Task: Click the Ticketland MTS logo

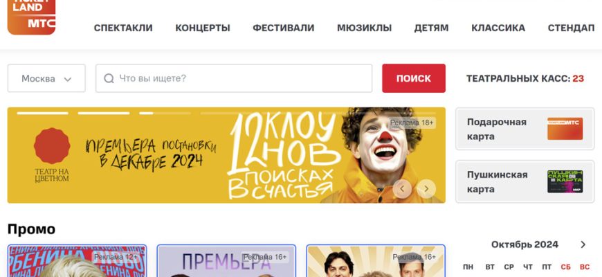Action: click(31, 17)
